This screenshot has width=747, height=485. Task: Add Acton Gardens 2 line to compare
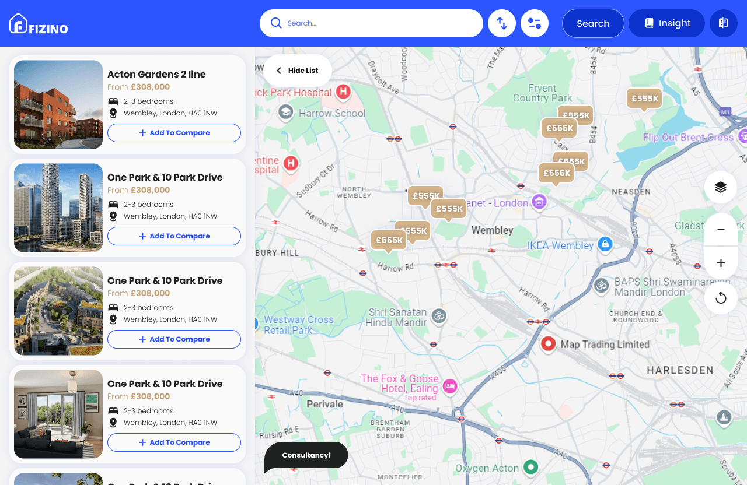(174, 133)
